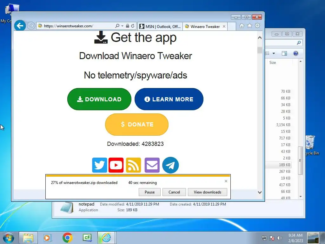Click the Explorer file list scrollbar thumb
The height and width of the screenshot is (244, 325).
[300, 160]
